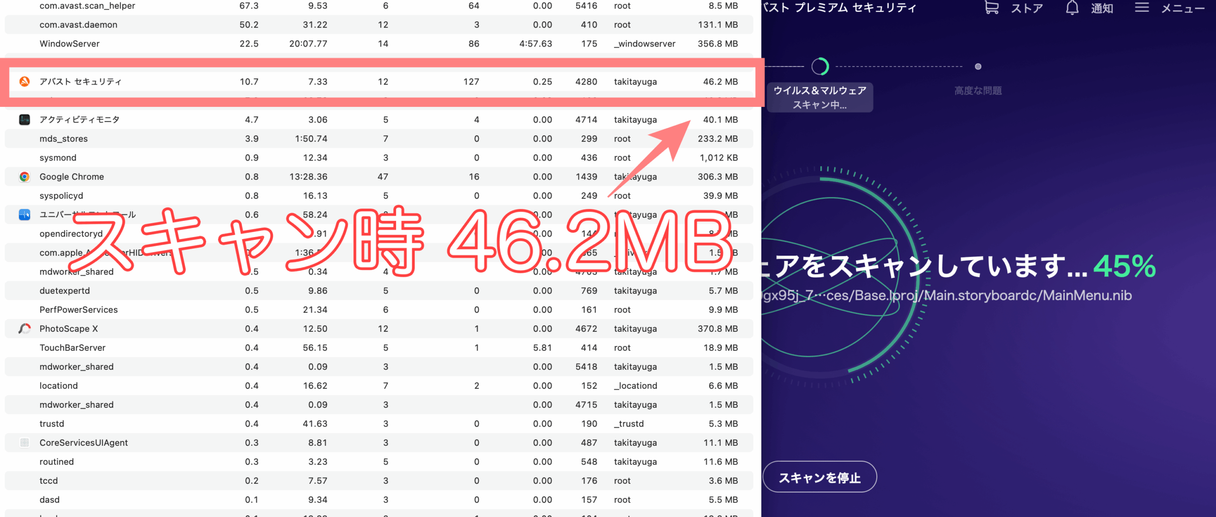Click the ストア label in Avast header
Screen dimensions: 1216x517
pos(1026,8)
